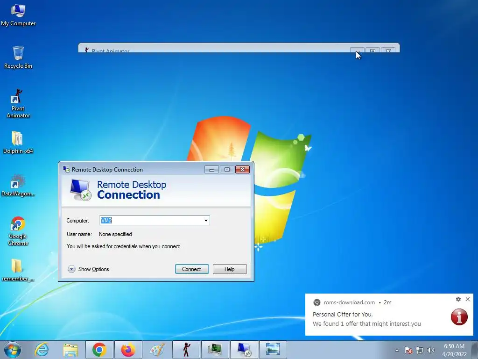The width and height of the screenshot is (478, 359).
Task: Click the Connect button
Action: pos(192,269)
